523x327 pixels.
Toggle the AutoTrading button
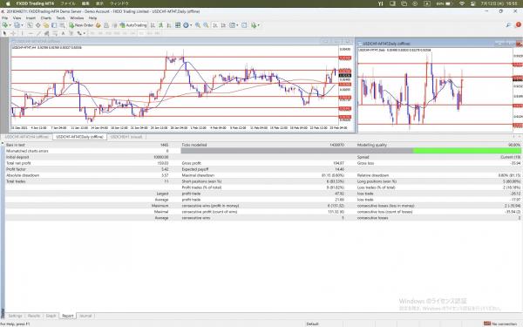[x=133, y=25]
